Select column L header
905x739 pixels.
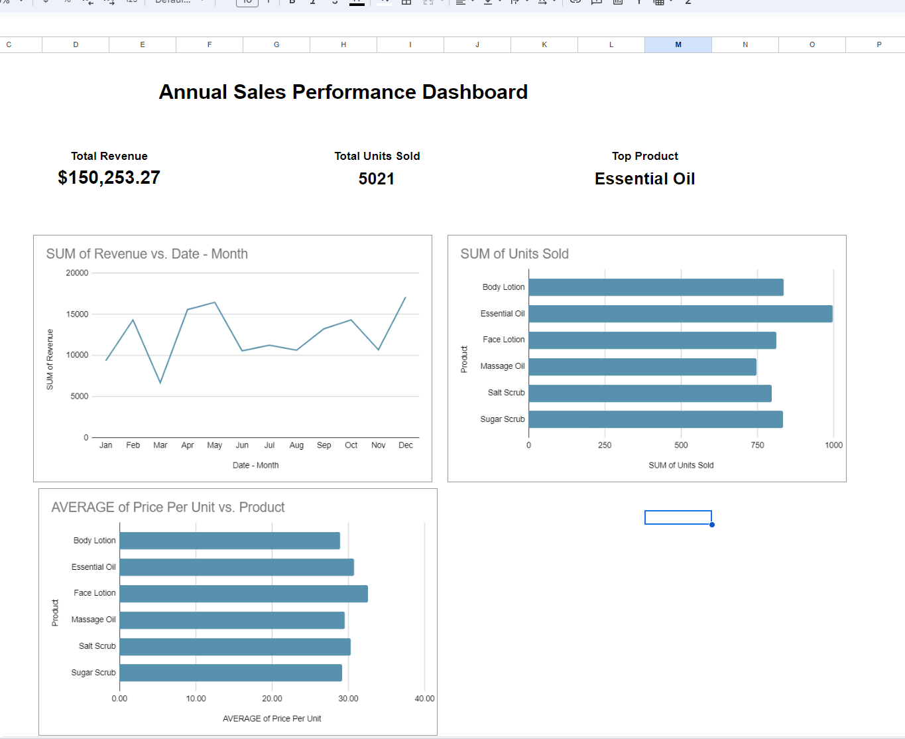[611, 44]
